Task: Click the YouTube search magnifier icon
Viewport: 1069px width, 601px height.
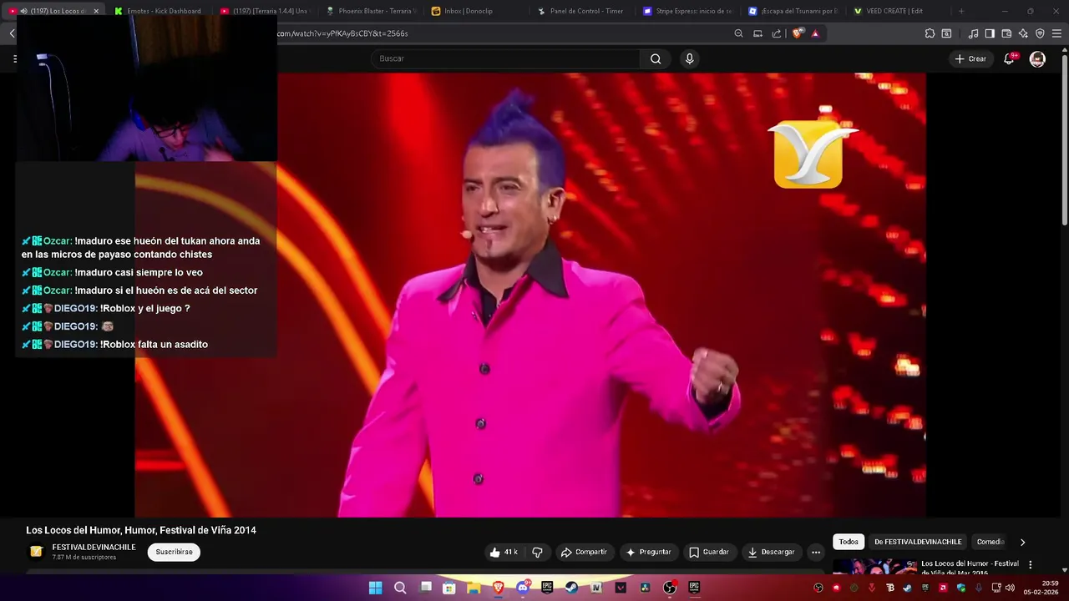Action: click(656, 58)
